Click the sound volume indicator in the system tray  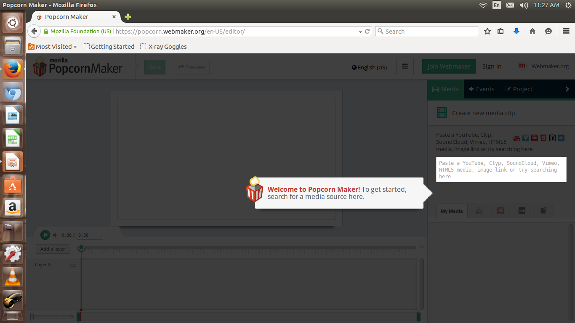[x=523, y=5]
